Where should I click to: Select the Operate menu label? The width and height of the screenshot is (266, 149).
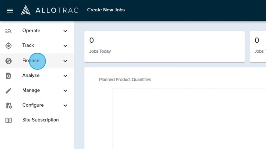[x=31, y=31]
